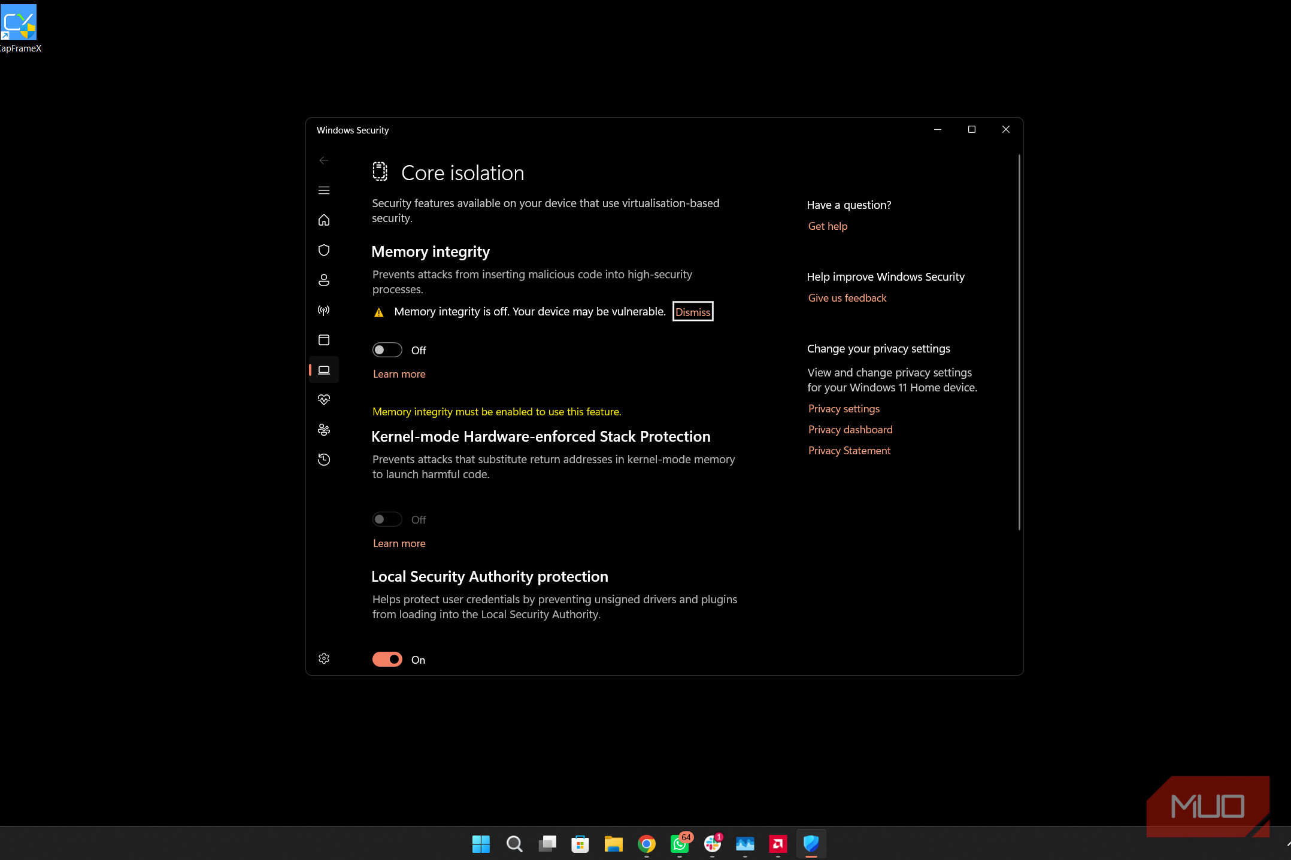Open the hamburger navigation menu
Viewport: 1291px width, 860px height.
324,190
